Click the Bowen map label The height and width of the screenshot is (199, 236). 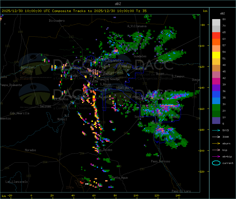pyautogui.click(x=175, y=117)
